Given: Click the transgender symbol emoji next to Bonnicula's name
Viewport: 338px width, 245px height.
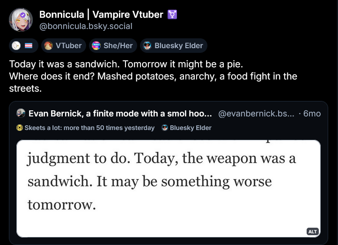Looking at the screenshot, I should [x=172, y=14].
